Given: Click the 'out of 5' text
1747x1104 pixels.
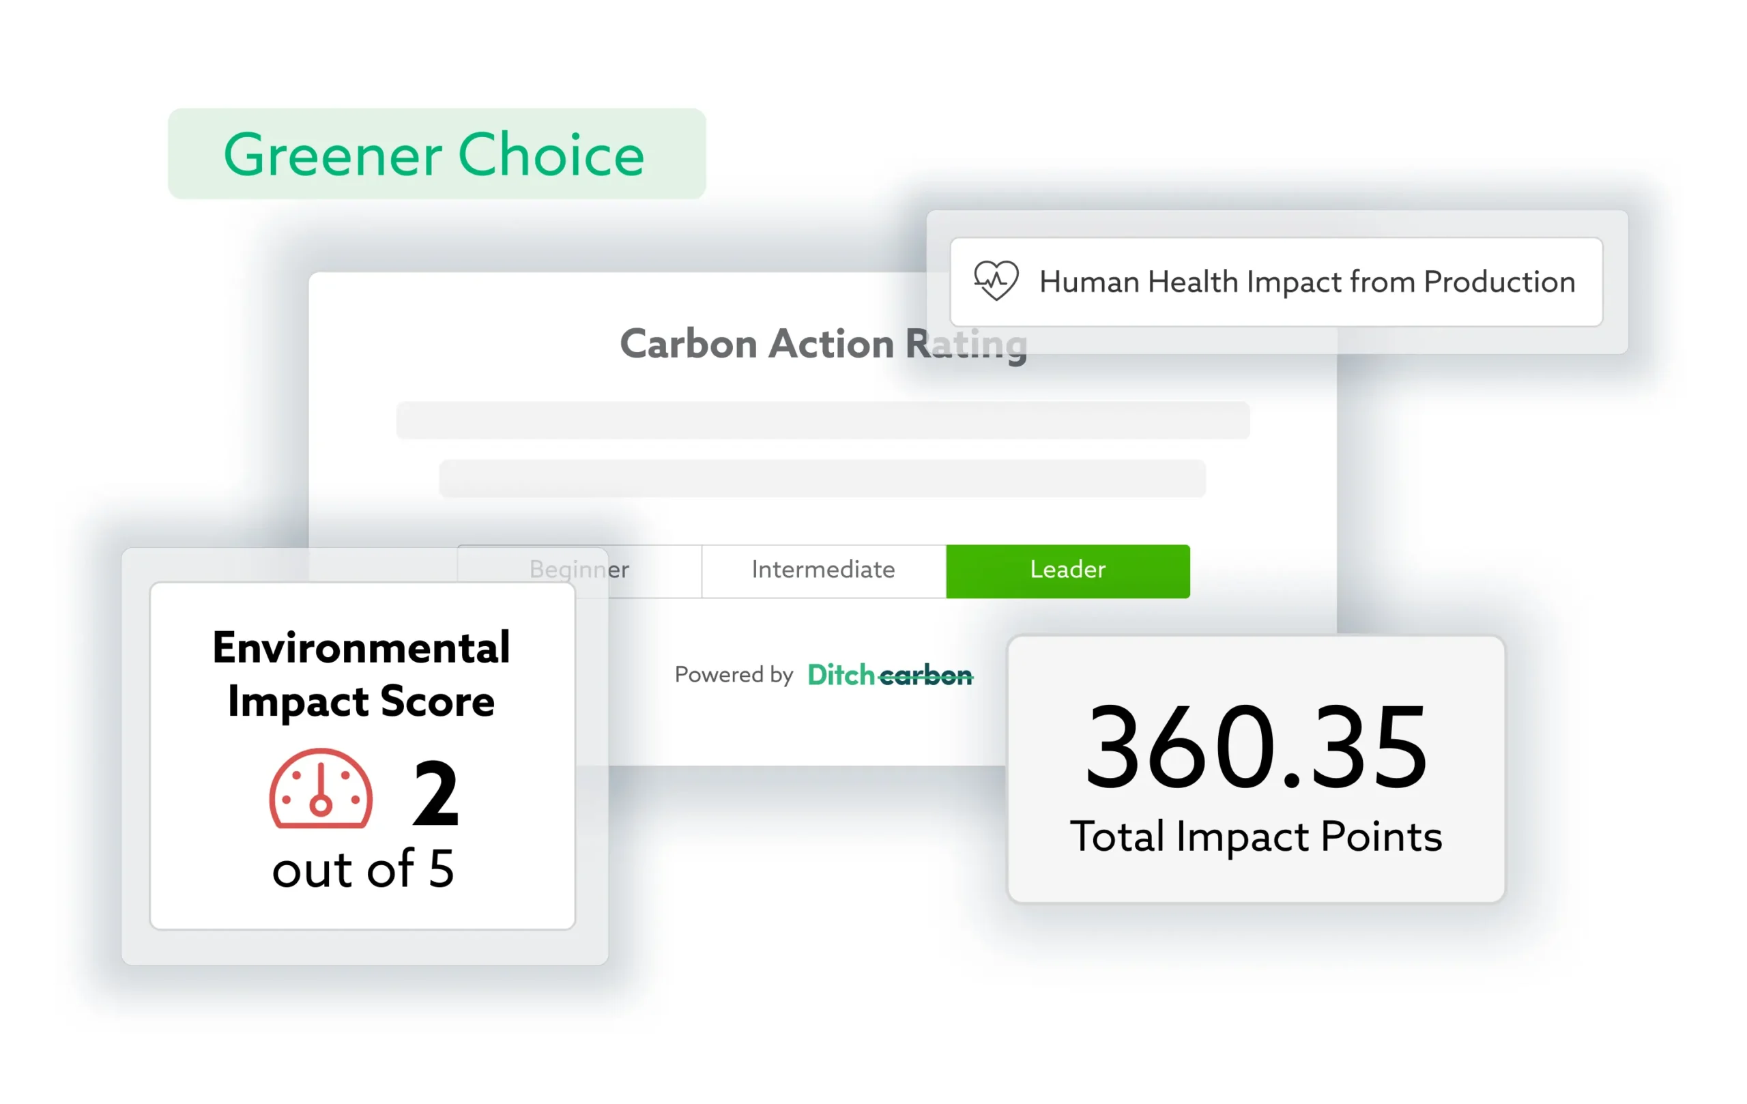Looking at the screenshot, I should (363, 869).
